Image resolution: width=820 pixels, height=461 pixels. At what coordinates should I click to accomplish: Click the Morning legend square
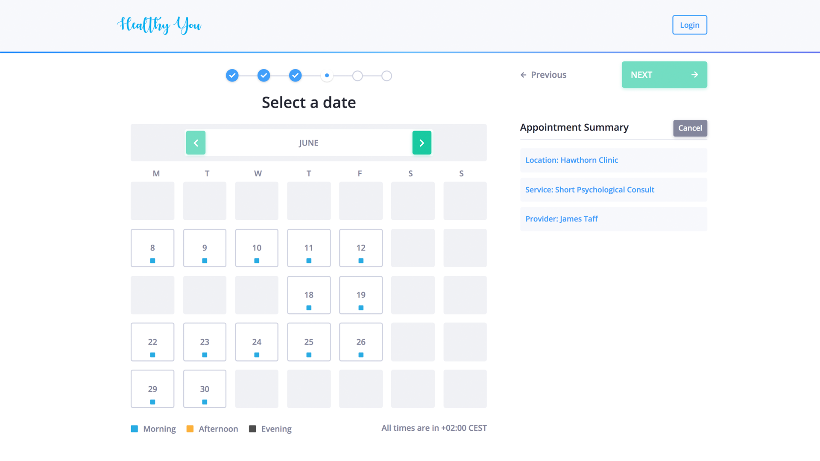pos(134,428)
